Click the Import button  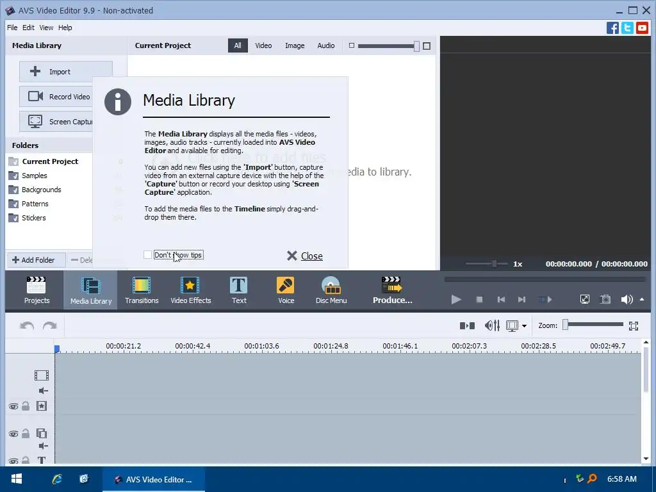[x=66, y=72]
